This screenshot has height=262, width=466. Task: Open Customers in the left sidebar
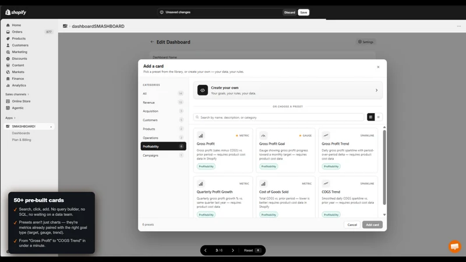(x=20, y=45)
